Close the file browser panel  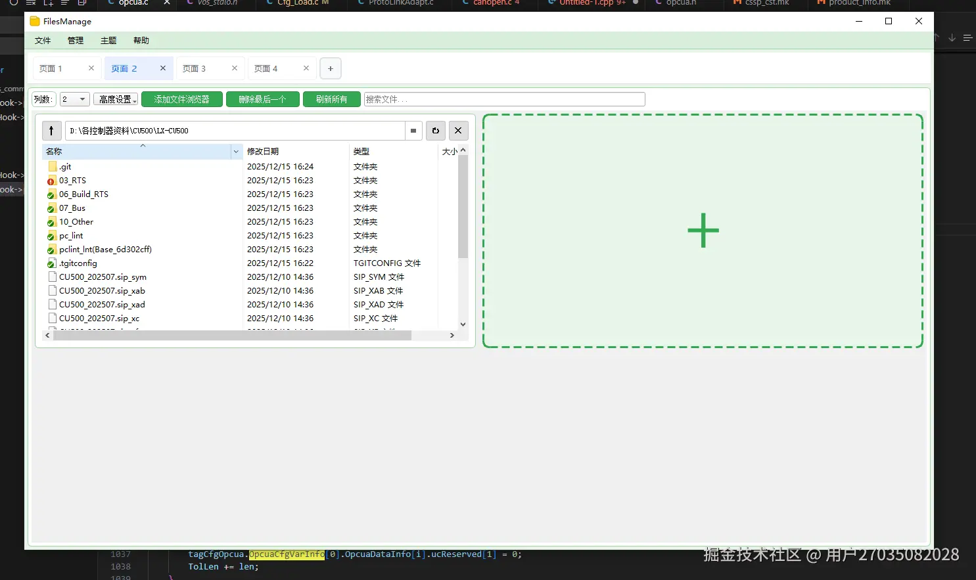tap(458, 131)
